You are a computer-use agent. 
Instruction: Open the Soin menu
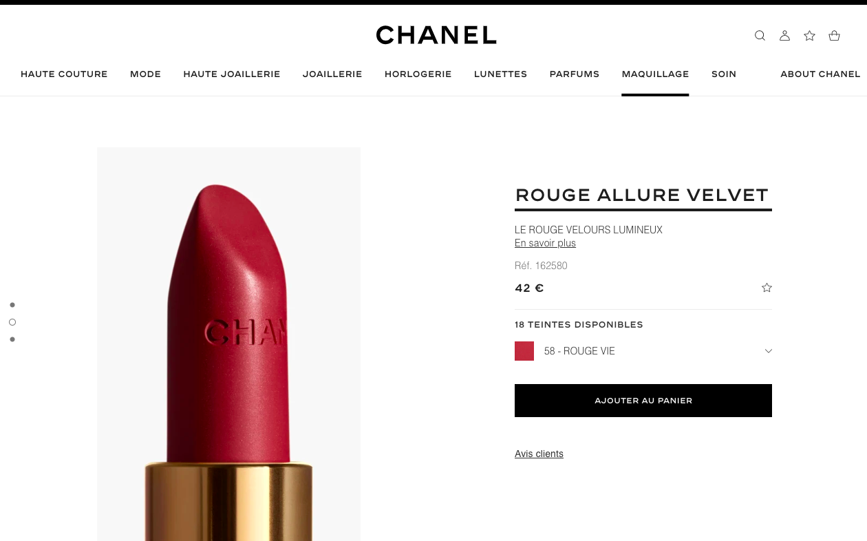click(724, 74)
